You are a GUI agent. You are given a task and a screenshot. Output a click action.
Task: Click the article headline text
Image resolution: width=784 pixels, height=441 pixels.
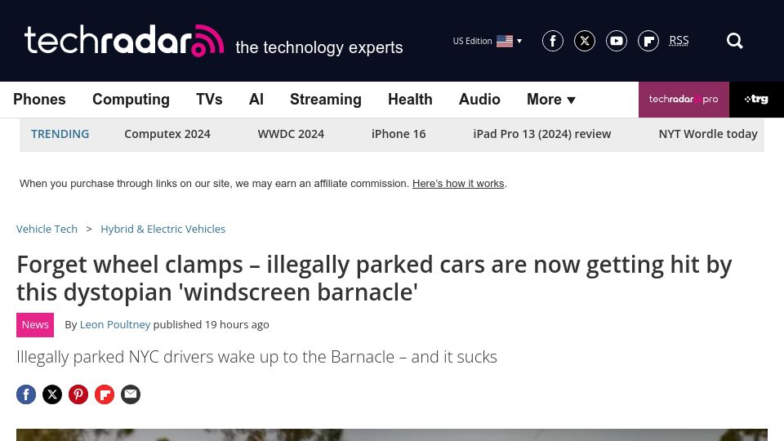[374, 278]
